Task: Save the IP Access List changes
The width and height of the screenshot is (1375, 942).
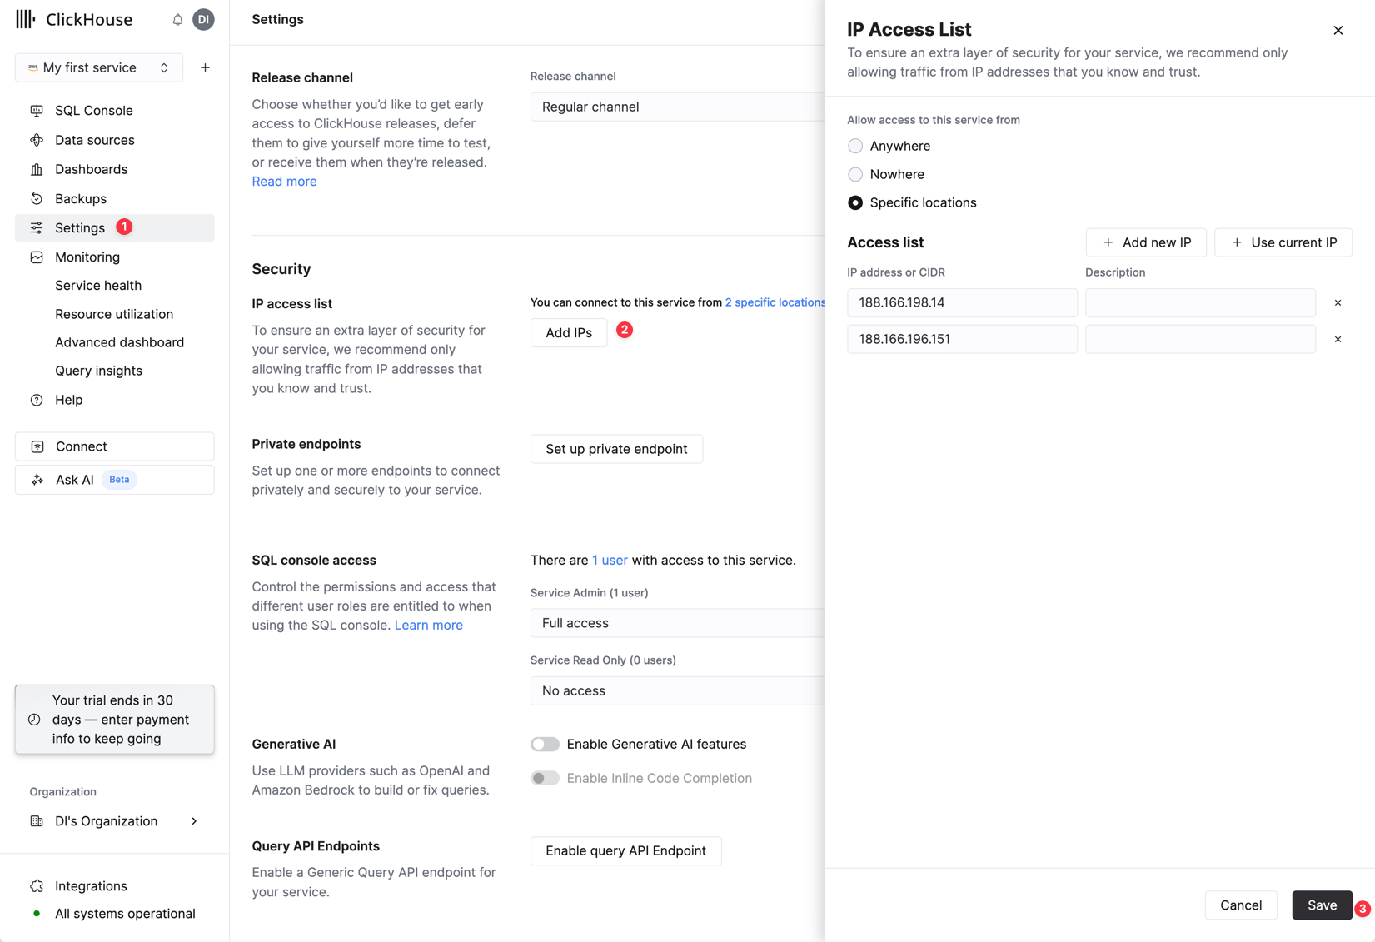Action: (1322, 905)
